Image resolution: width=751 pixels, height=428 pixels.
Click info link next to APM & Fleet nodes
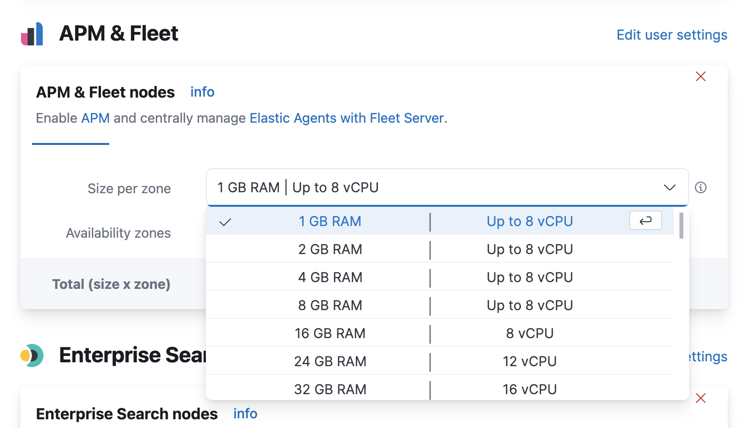202,92
